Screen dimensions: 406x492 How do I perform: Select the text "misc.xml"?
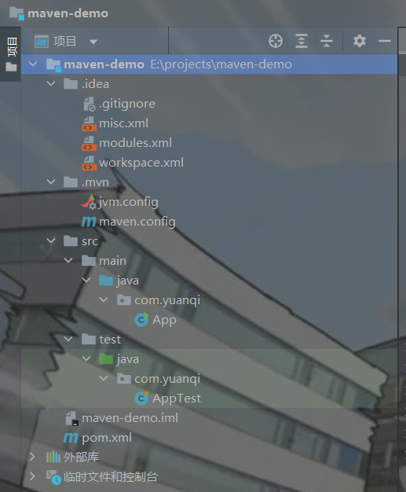pos(123,123)
